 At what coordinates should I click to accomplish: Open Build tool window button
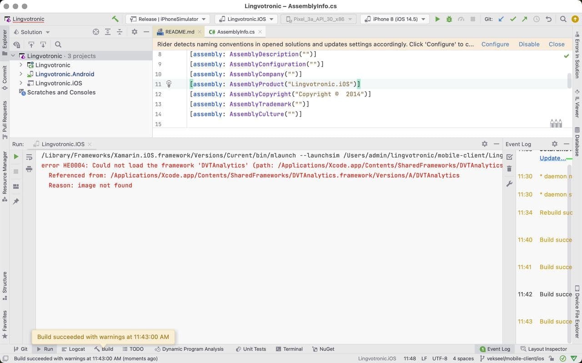click(x=104, y=349)
